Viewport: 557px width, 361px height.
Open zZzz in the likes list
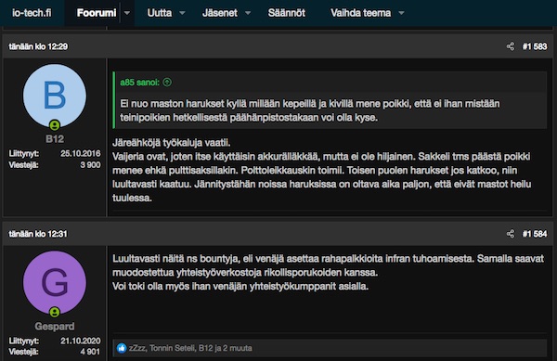(x=137, y=348)
